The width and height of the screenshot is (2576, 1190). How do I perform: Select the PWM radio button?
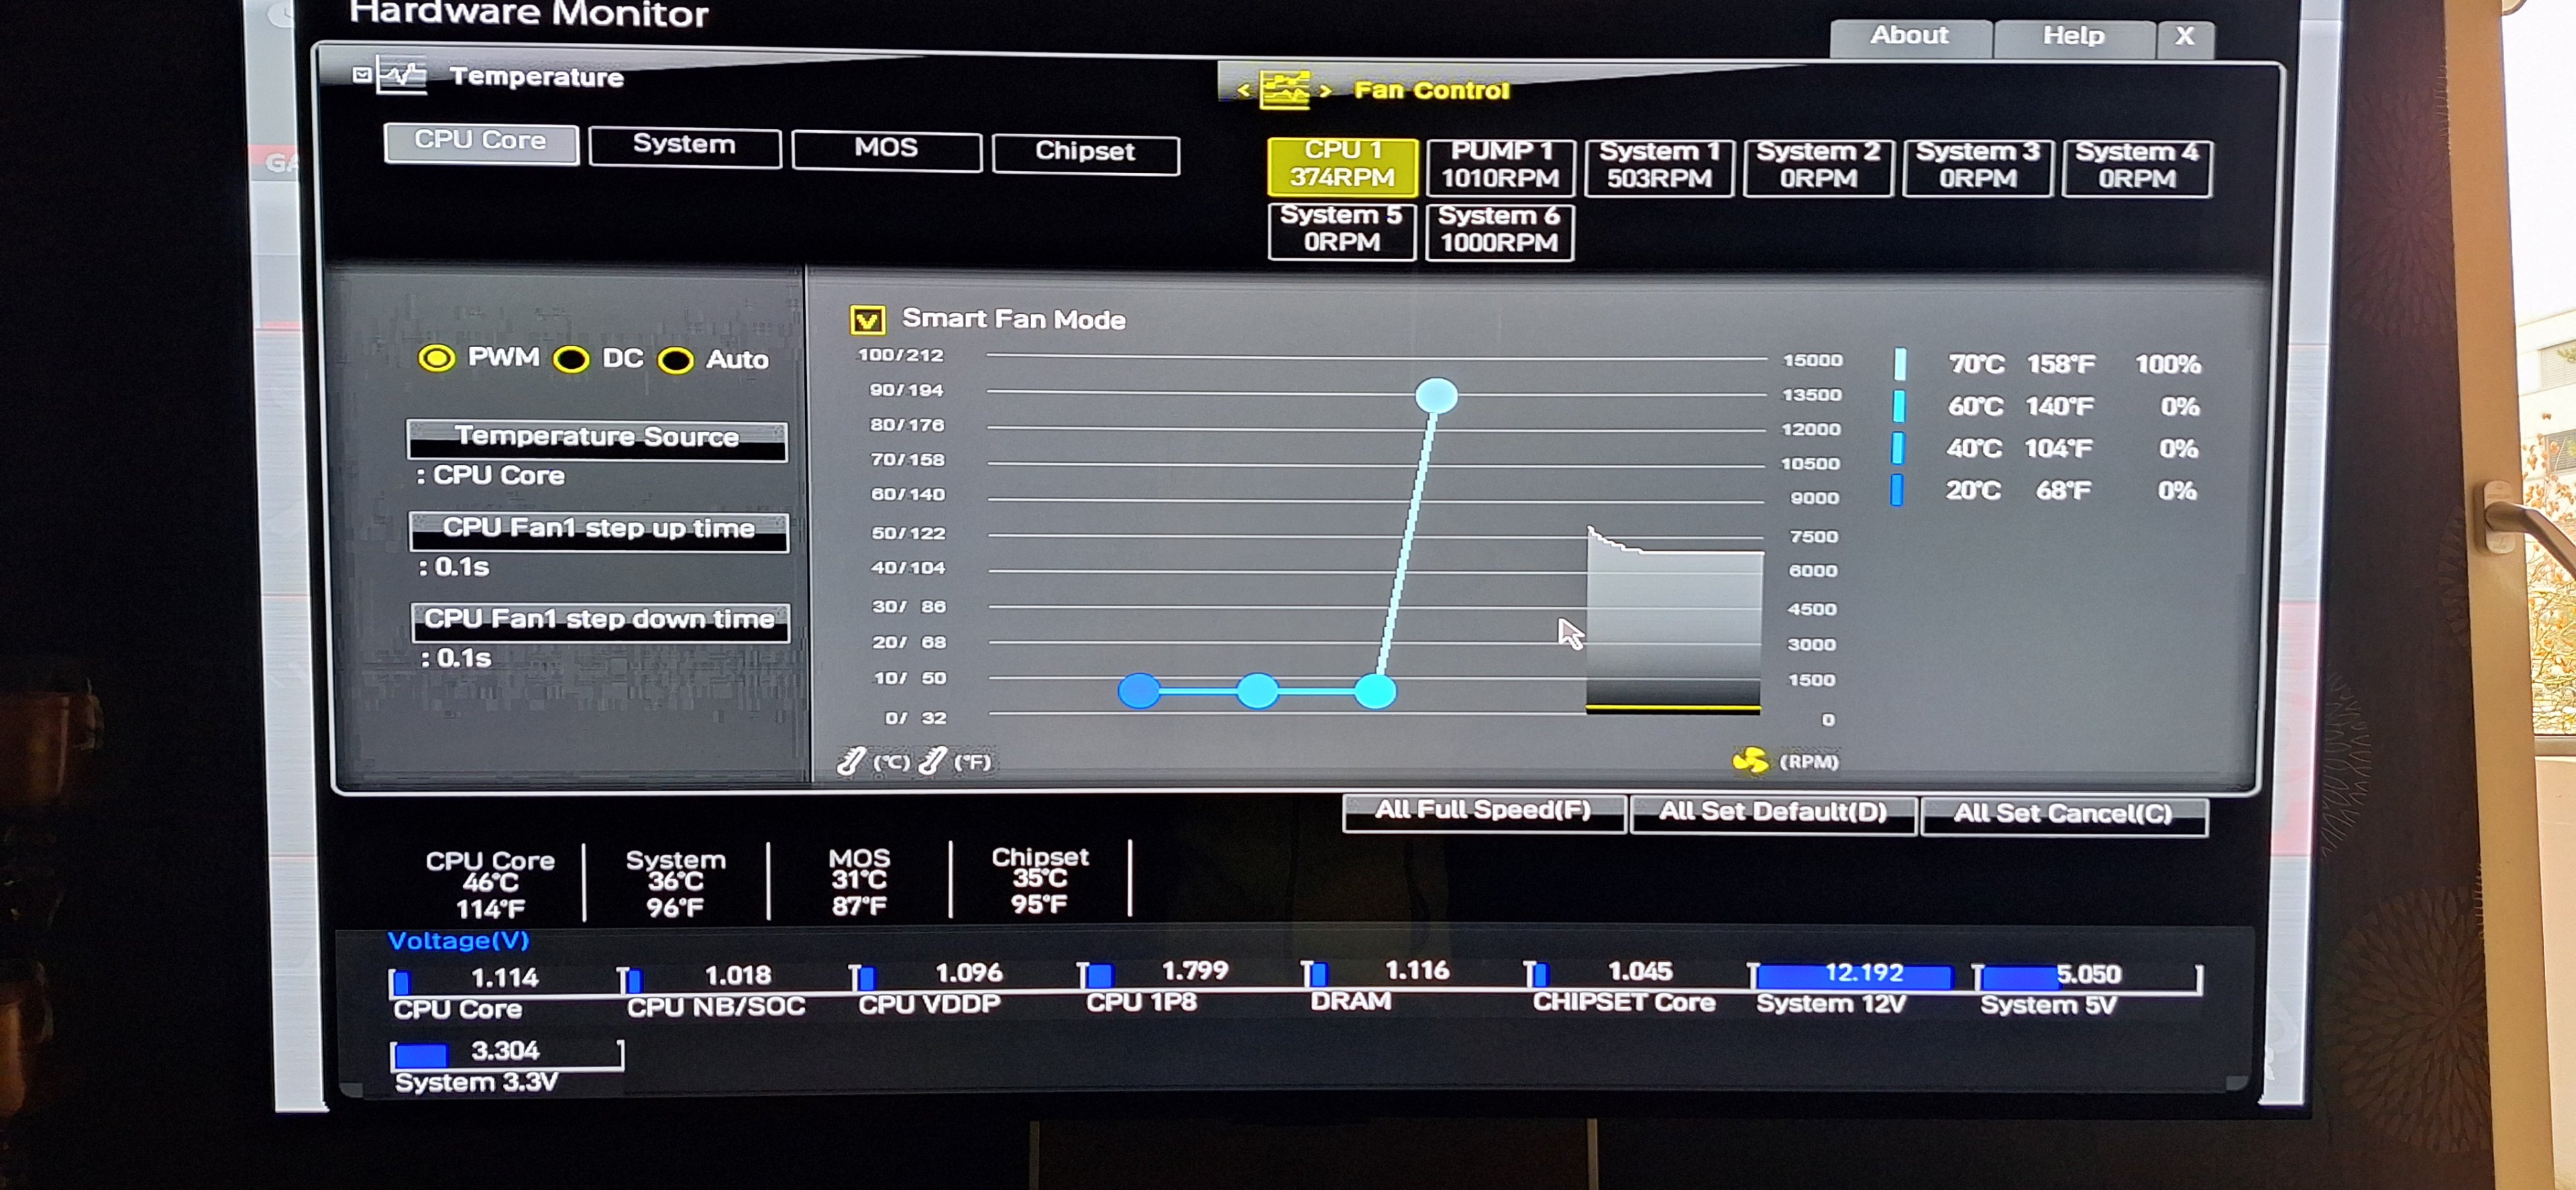coord(437,358)
